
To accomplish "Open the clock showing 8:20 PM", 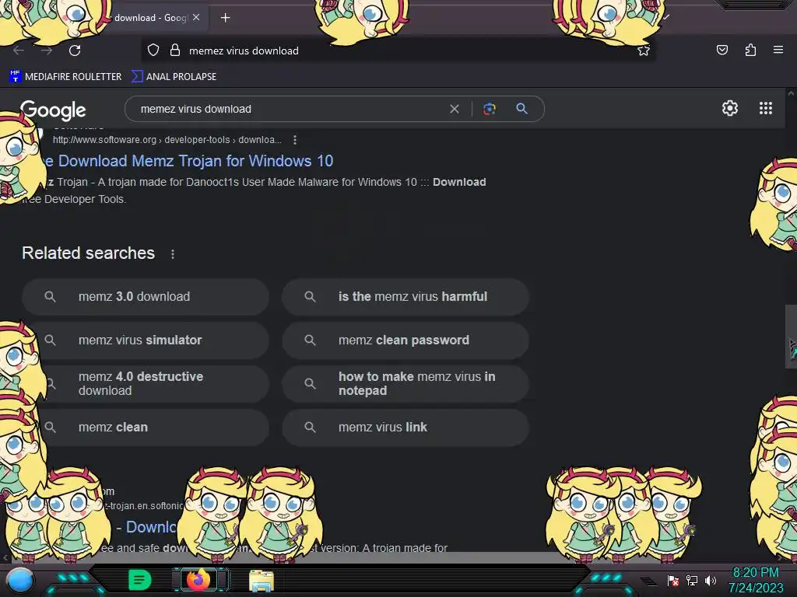I will pos(756,580).
